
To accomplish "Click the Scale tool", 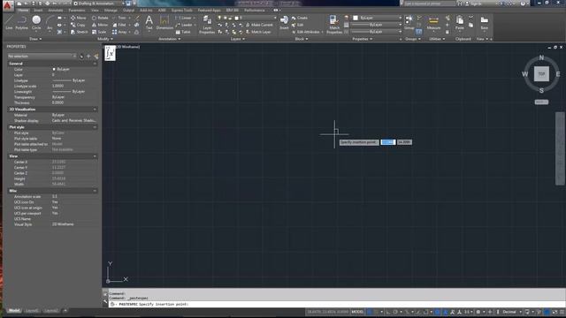I will pos(99,32).
